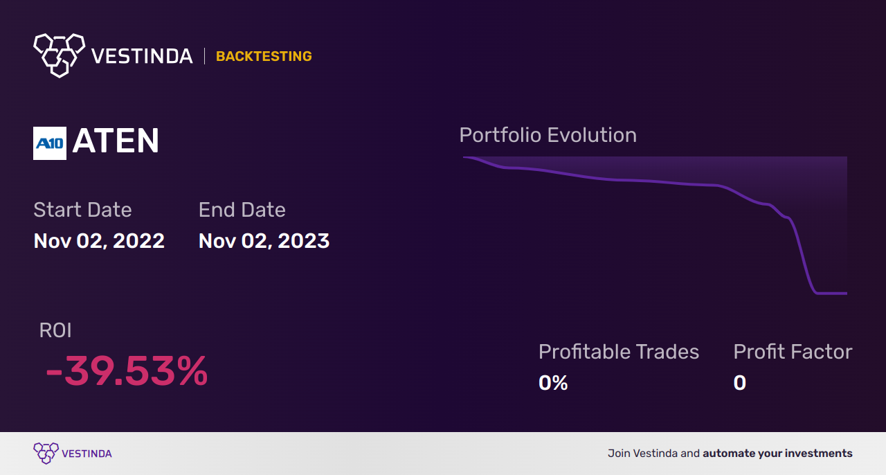Click the -39.53% ROI value
Image resolution: width=886 pixels, height=475 pixels.
click(x=126, y=372)
